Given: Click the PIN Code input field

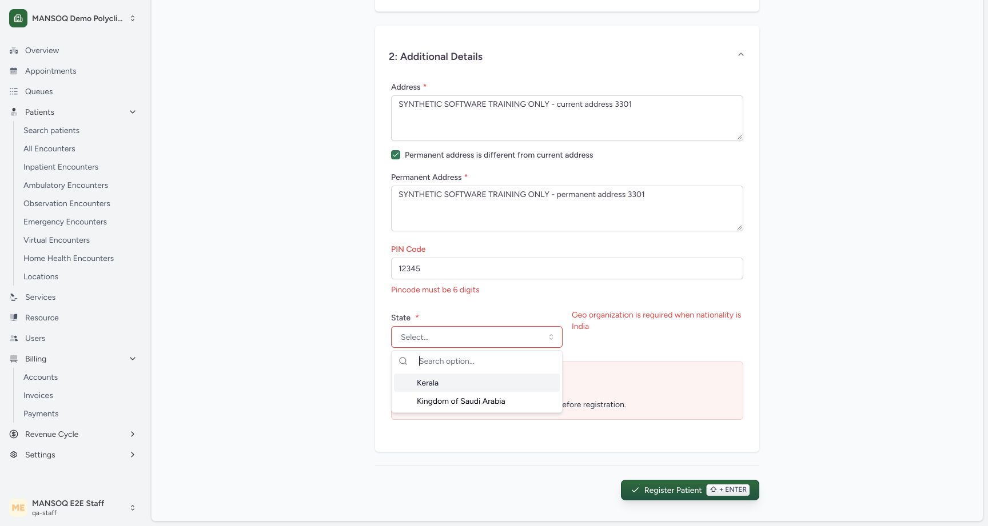Looking at the screenshot, I should click(x=567, y=268).
